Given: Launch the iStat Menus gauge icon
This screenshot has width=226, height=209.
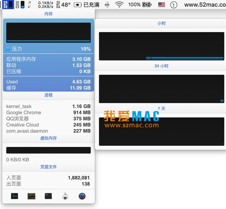Looking at the screenshot, I should pyautogui.click(x=82, y=196).
